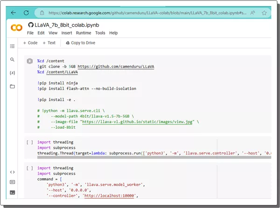Viewport: 280px width, 208px height.
Task: Open the github.com/camenduru/LLaVA link in cell
Action: pyautogui.click(x=115, y=67)
